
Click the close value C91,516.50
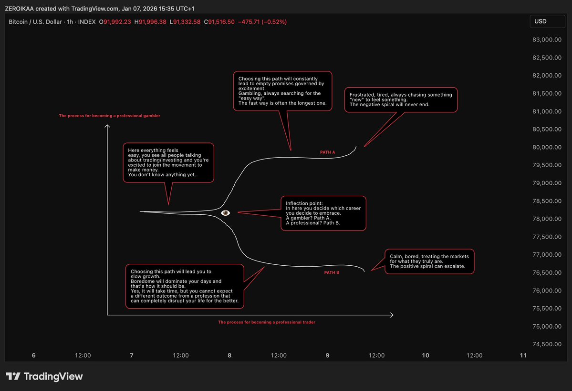coord(219,22)
